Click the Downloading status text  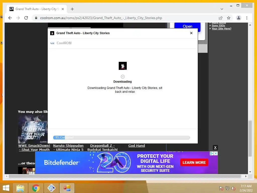pyautogui.click(x=122, y=82)
